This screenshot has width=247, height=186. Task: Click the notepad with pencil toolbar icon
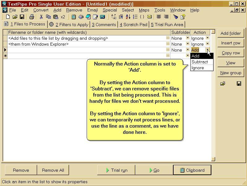click(x=95, y=16)
